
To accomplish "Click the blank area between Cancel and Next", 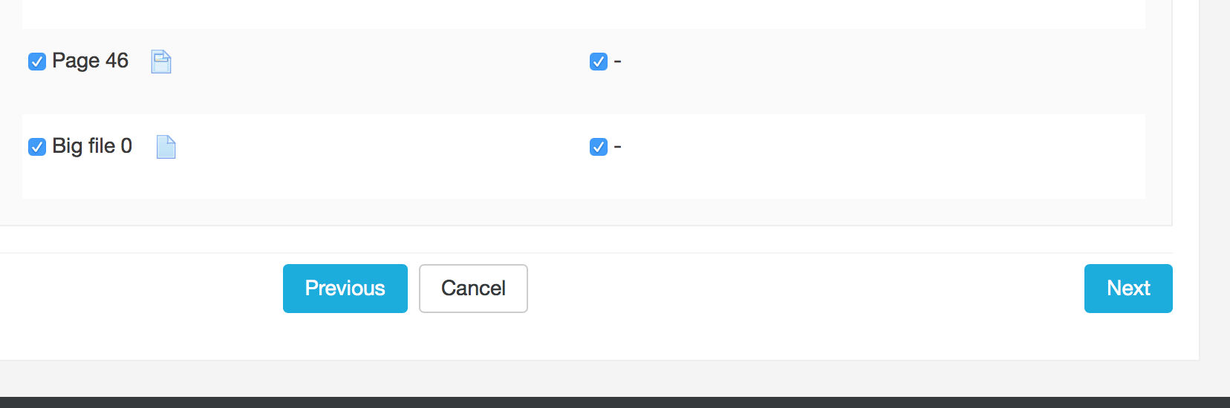I will click(x=806, y=289).
